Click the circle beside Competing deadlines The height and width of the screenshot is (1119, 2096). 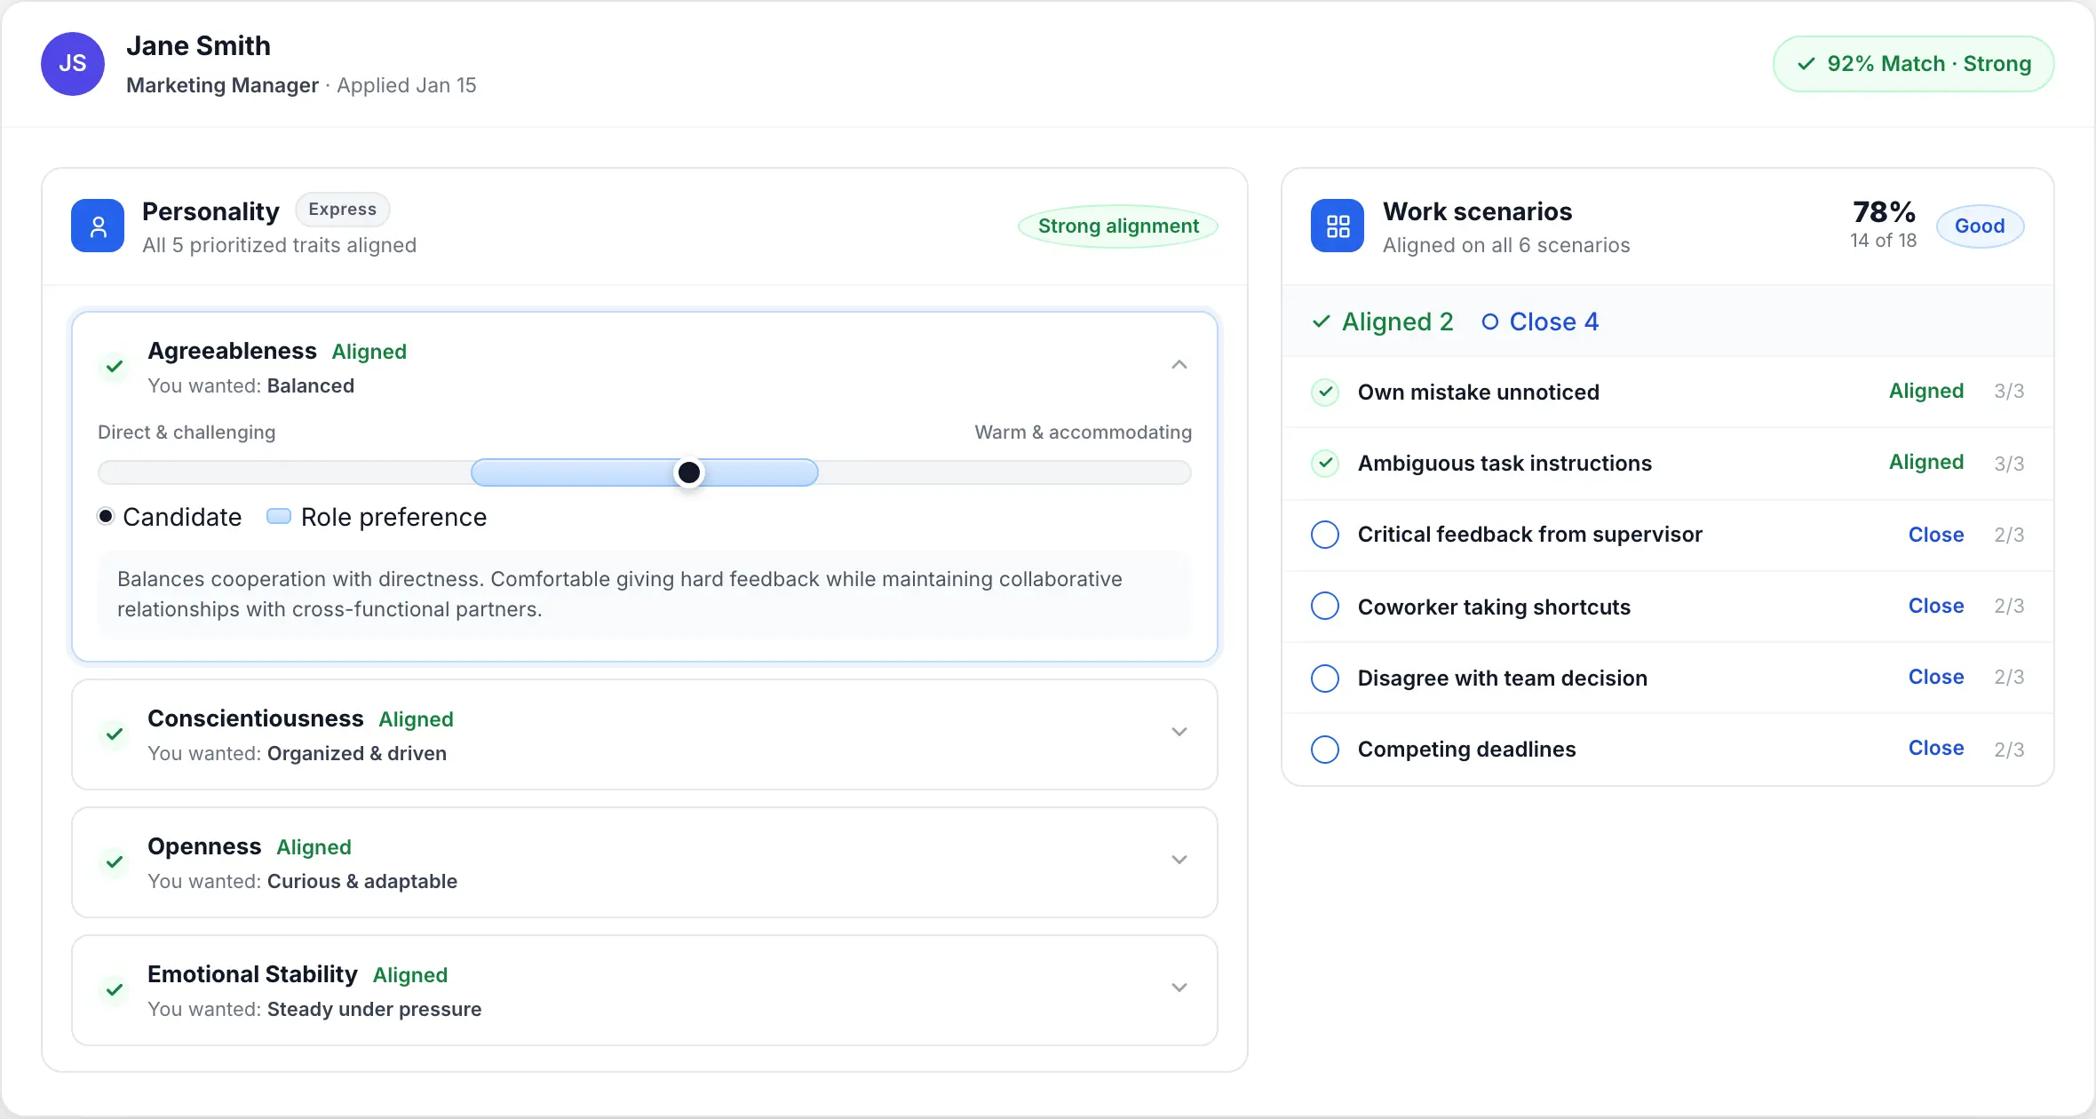pyautogui.click(x=1325, y=750)
